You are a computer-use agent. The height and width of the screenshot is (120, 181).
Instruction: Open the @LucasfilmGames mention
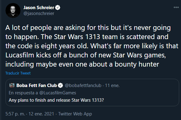(x=58, y=93)
